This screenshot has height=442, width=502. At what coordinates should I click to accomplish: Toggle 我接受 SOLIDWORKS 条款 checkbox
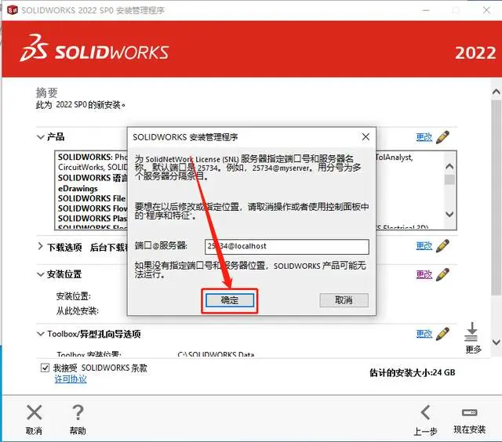pyautogui.click(x=45, y=368)
